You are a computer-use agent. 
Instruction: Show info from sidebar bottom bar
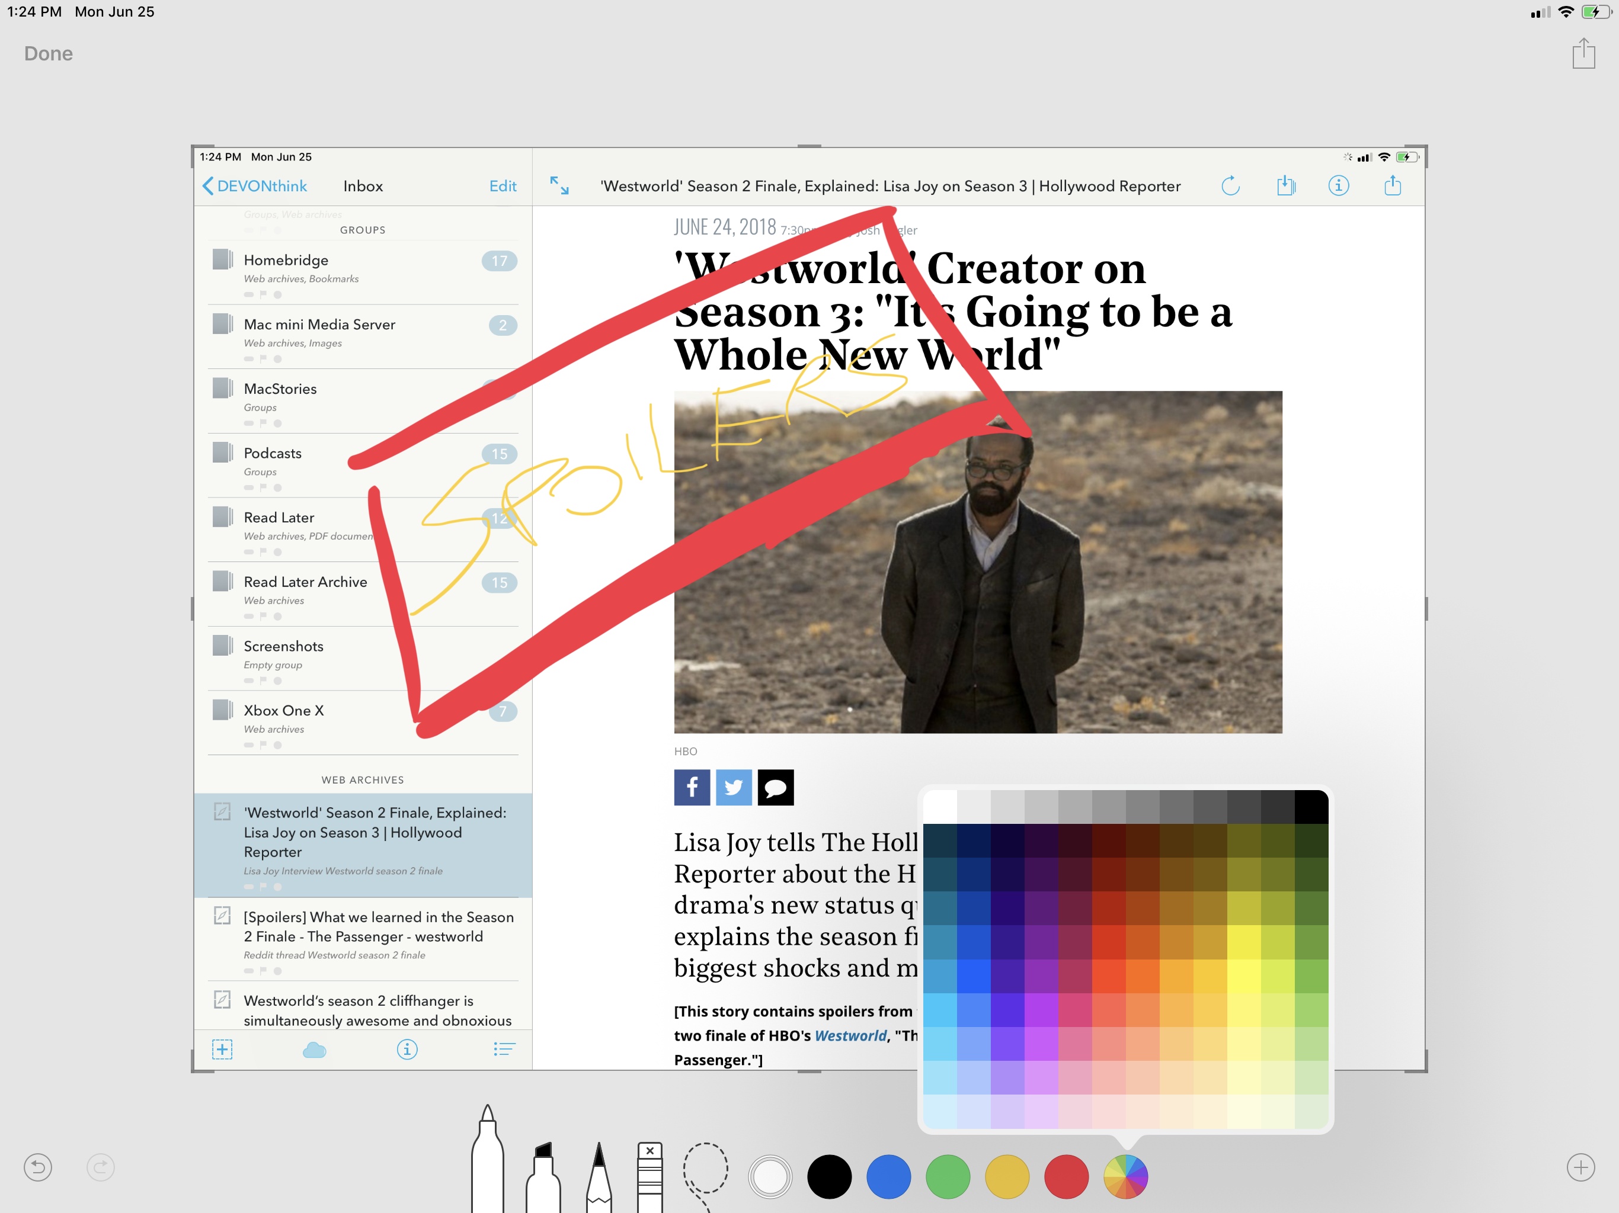[407, 1049]
